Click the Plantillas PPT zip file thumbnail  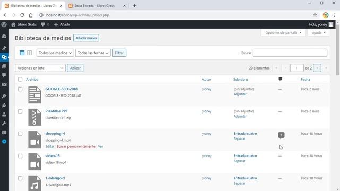35,117
